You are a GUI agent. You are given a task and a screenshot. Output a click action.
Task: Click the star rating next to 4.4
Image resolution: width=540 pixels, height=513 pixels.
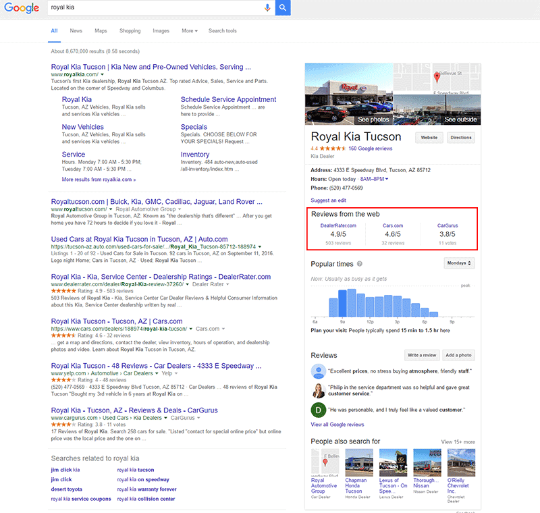333,148
